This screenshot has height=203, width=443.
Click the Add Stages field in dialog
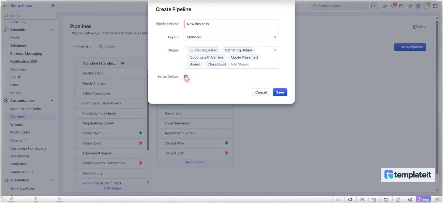click(x=240, y=64)
